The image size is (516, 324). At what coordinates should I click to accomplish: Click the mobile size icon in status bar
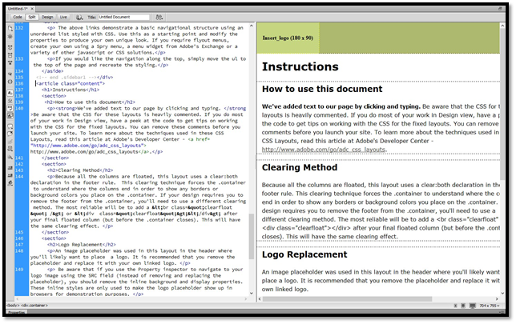point(455,306)
